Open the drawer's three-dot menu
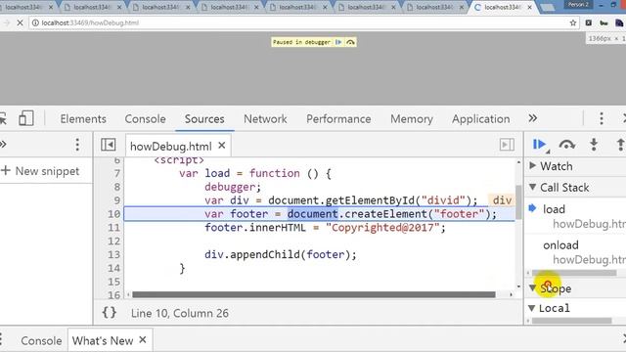626x352 pixels. click(x=1, y=340)
